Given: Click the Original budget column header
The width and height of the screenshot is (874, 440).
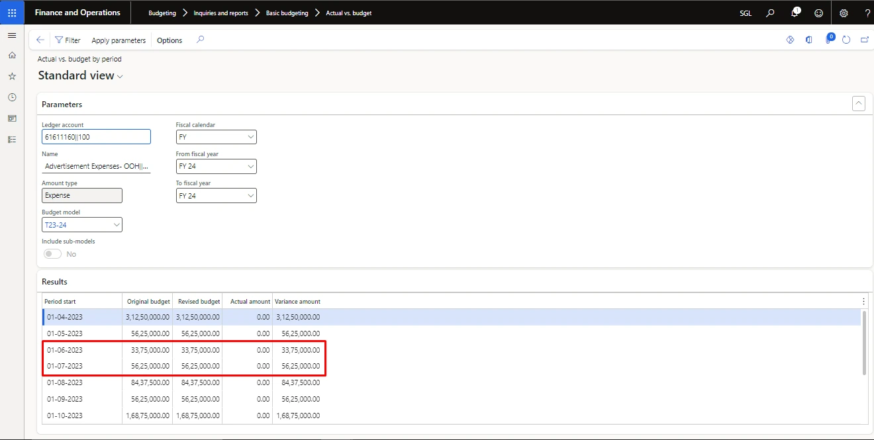Looking at the screenshot, I should pyautogui.click(x=148, y=301).
